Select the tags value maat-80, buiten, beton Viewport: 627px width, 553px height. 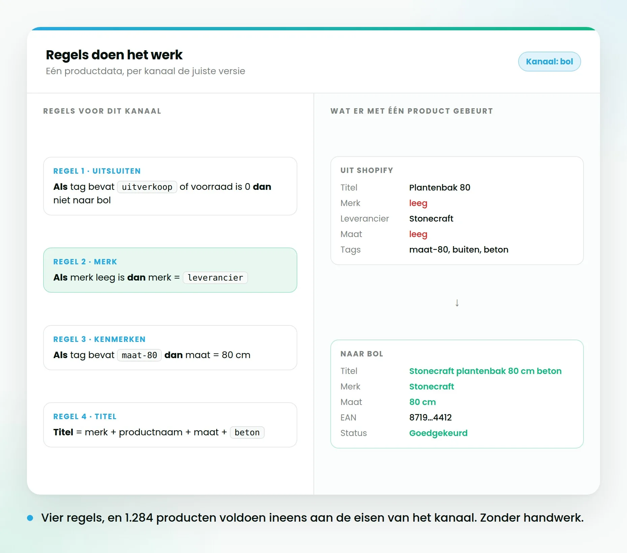coord(458,250)
